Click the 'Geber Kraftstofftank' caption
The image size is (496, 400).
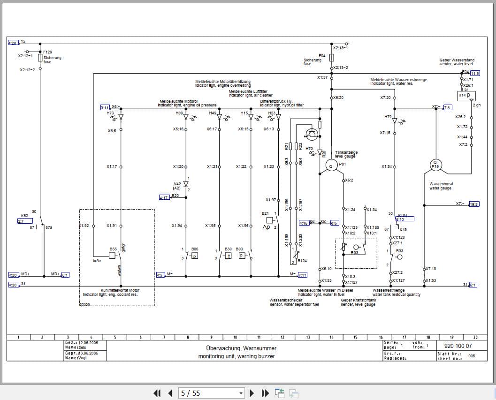click(359, 300)
